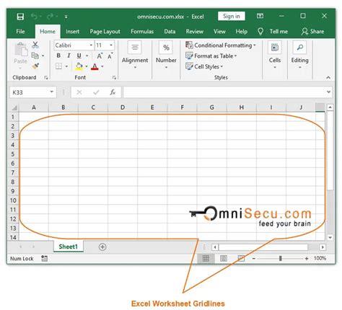The height and width of the screenshot is (310, 342).
Task: Click the Sign in button
Action: (232, 16)
